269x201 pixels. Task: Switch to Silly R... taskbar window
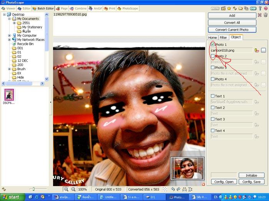200,197
